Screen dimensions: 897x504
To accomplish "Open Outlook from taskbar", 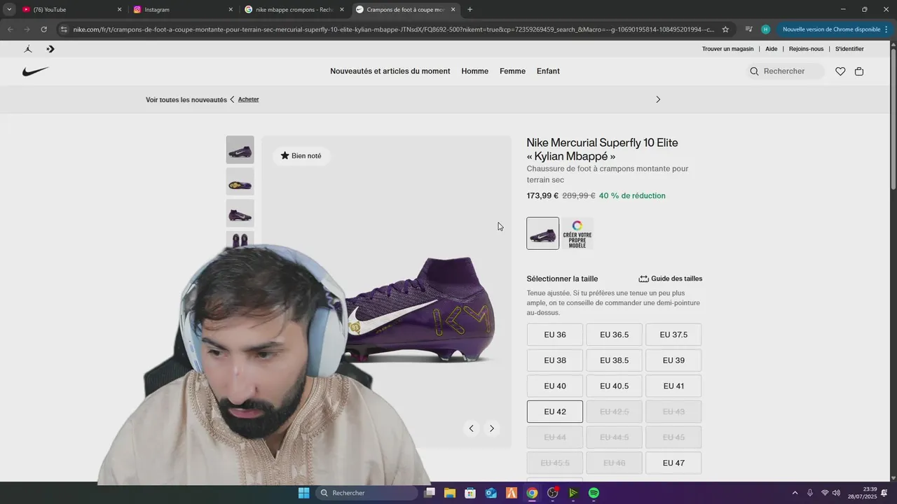I will pos(491,493).
